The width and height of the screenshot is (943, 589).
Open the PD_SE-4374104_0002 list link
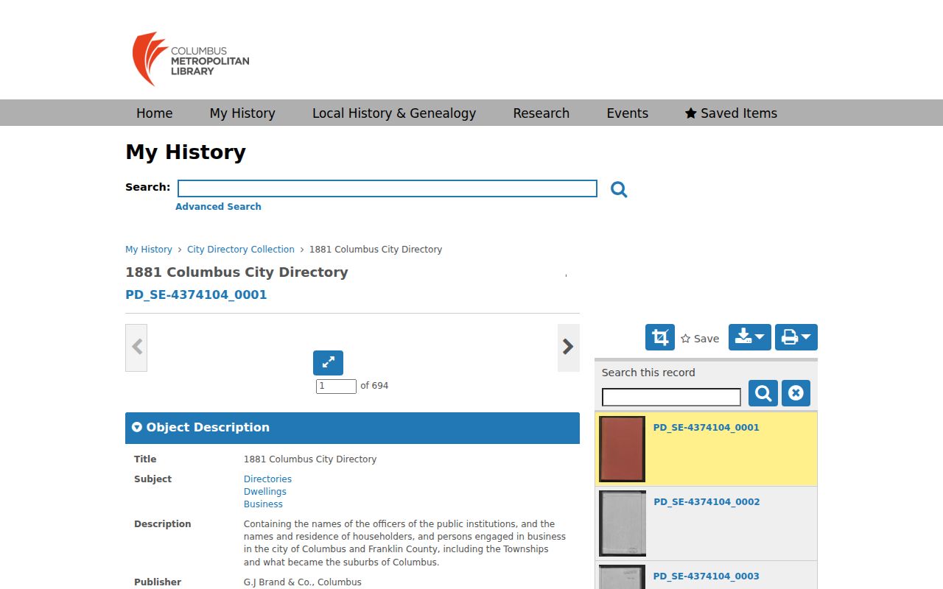pyautogui.click(x=707, y=501)
